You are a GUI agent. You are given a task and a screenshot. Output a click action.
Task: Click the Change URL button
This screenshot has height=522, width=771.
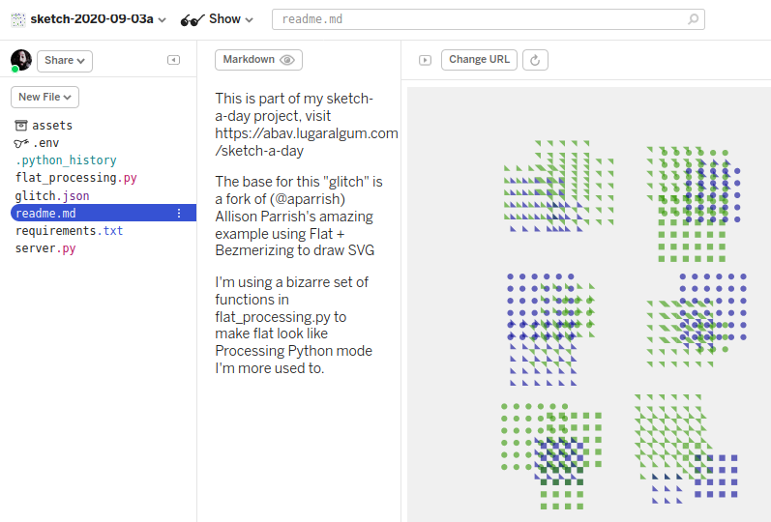(x=479, y=60)
